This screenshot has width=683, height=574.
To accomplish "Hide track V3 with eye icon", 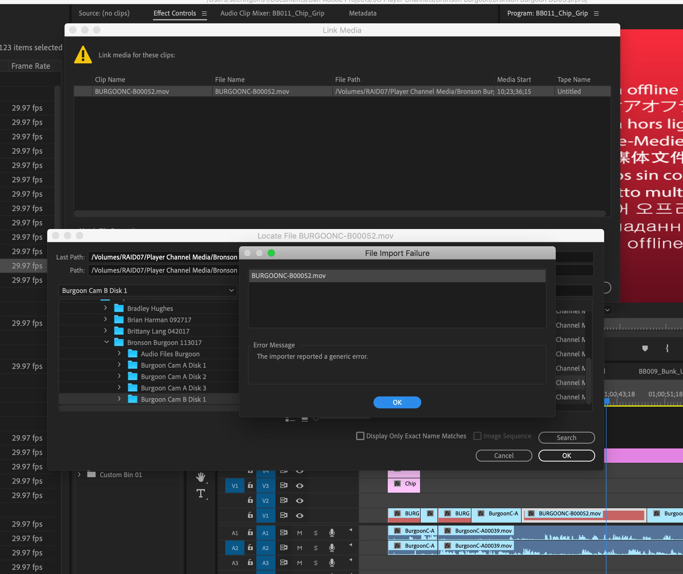I will (300, 486).
